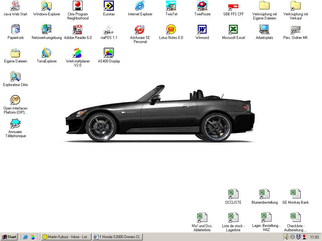Click the volume speaker icon in system tray
Viewport: 322px width, 241px height.
286,237
